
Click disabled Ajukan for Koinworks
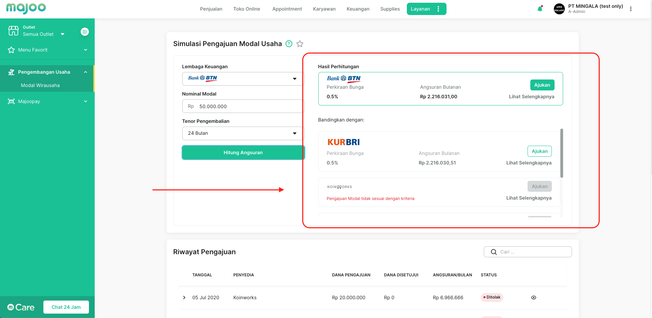[540, 186]
